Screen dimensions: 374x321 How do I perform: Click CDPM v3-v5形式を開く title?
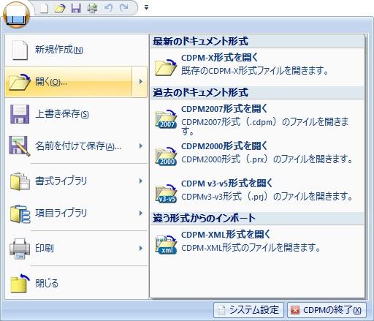click(226, 184)
